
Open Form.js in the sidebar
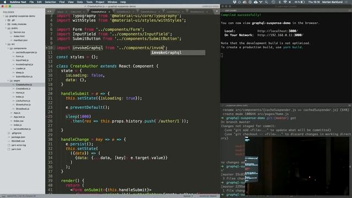click(20, 56)
